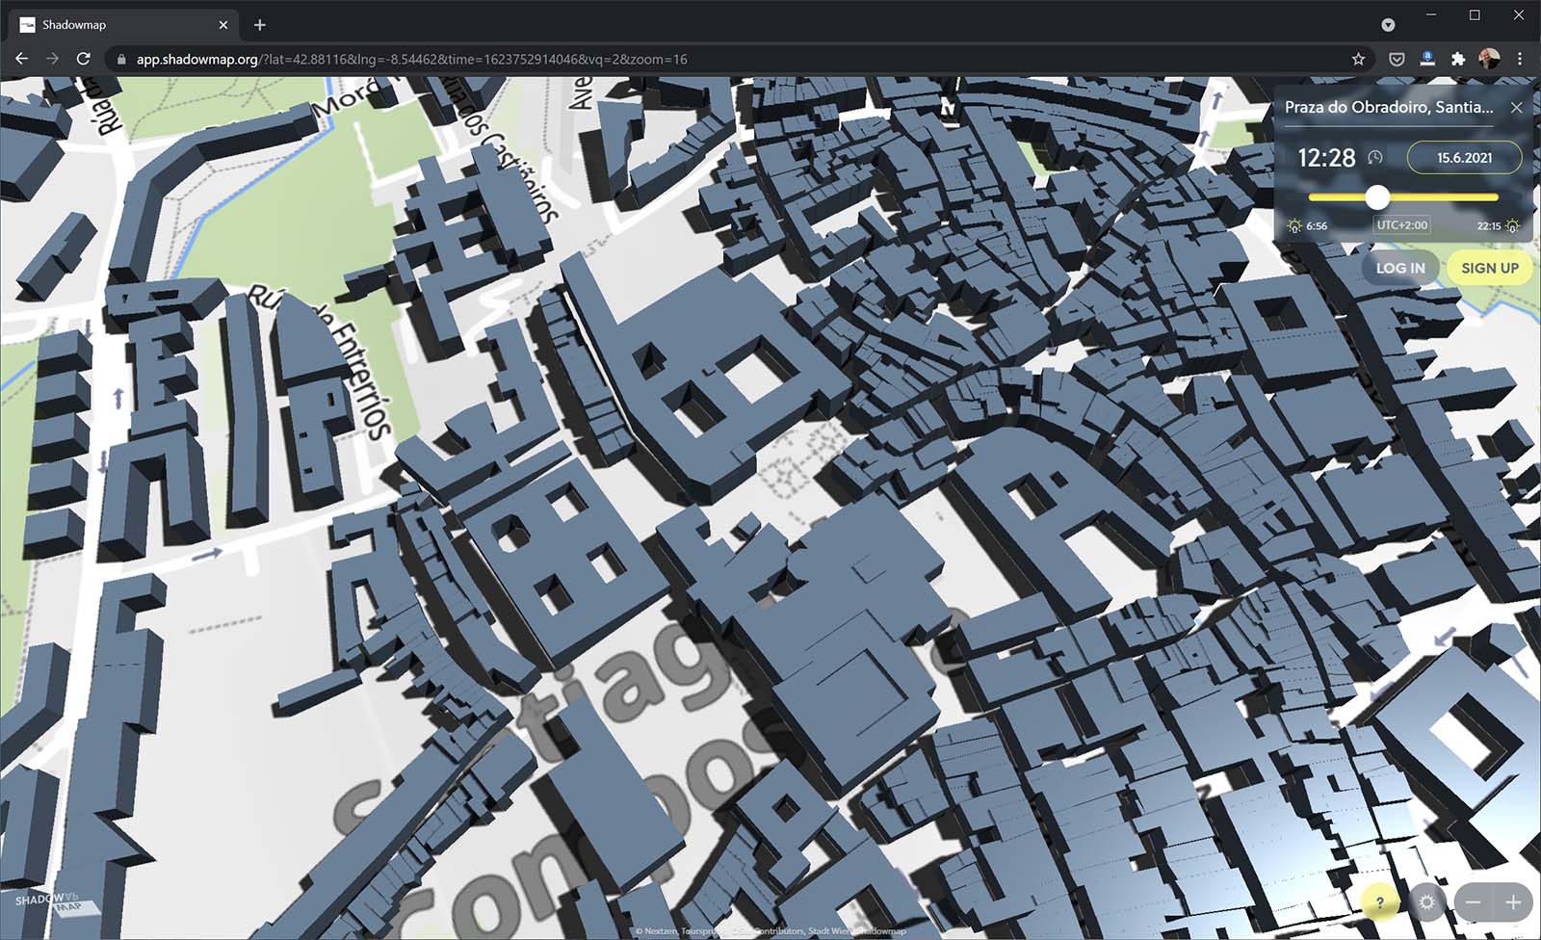Open the Chrome profile avatar
The width and height of the screenshot is (1541, 940).
(x=1489, y=59)
